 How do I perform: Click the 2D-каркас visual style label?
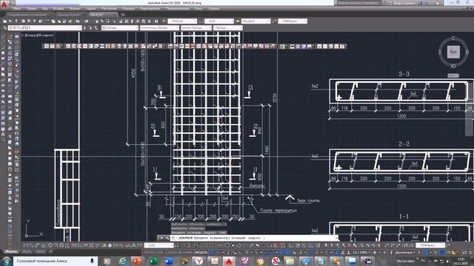45,35
